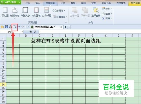Open the 页面缩放 page scaling dropdown
The width and height of the screenshot is (141, 104).
pyautogui.click(x=60, y=17)
